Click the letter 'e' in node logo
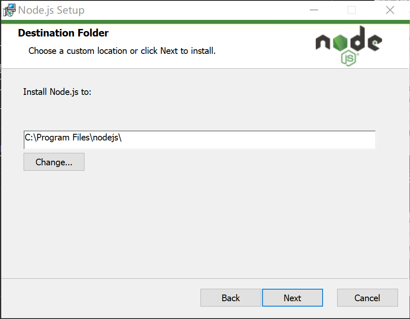 coord(374,43)
